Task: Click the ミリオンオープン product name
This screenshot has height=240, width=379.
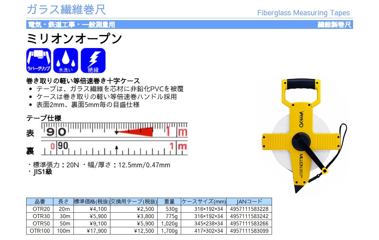Action: (74, 39)
